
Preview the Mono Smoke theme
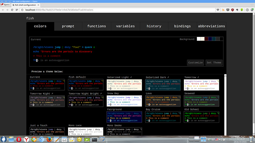124,132
